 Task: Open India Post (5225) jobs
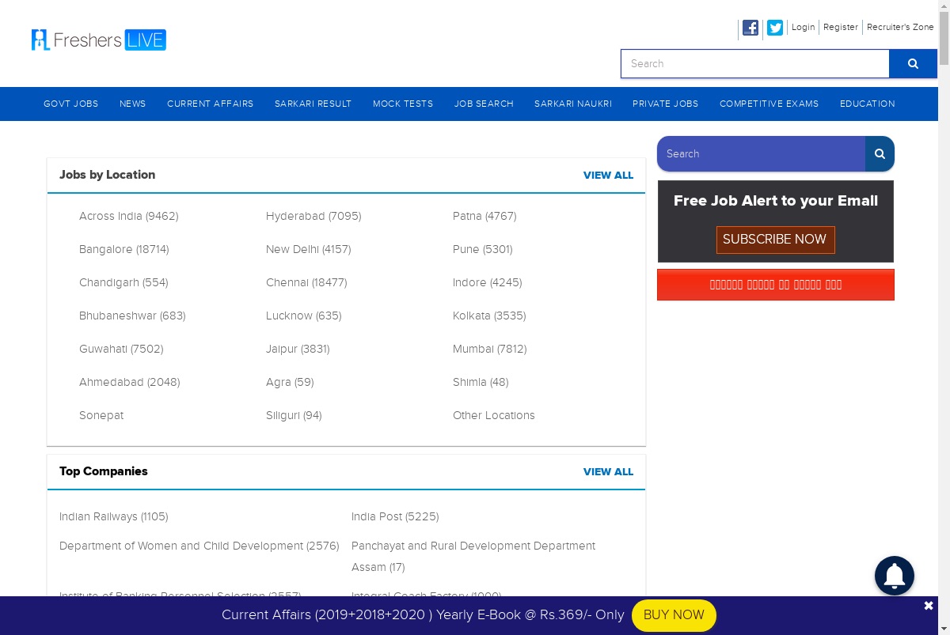(395, 516)
